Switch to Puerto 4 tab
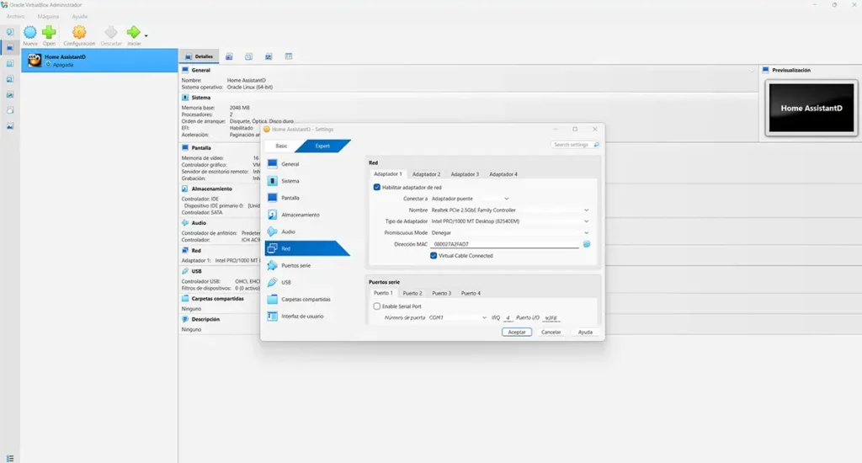This screenshot has height=463, width=862. click(x=471, y=294)
